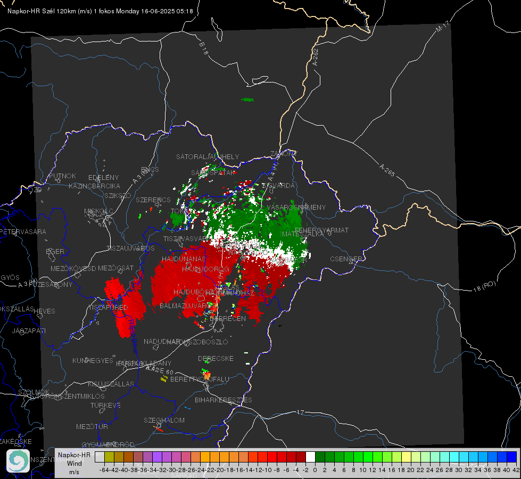The width and height of the screenshot is (521, 479).
Task: Select the TISZAÚJVÁROS label
Action: point(130,249)
